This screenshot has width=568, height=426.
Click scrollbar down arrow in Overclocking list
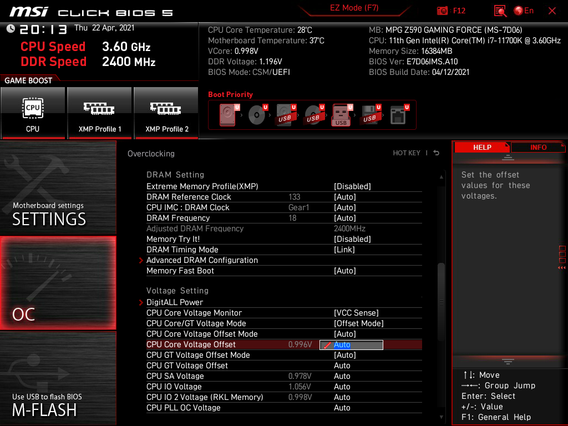(x=441, y=417)
